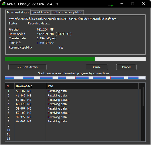Minimize the download window
The width and height of the screenshot is (151, 145).
pos(122,4)
